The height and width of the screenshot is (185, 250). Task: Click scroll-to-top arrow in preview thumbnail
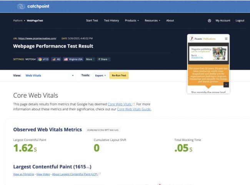pos(226,85)
